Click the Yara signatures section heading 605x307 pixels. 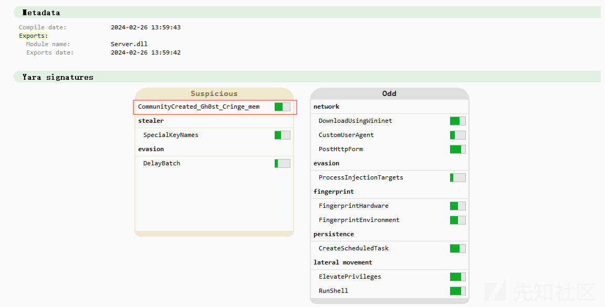point(58,77)
